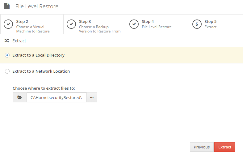The width and height of the screenshot is (243, 154).
Task: Open the browse ellipsis button
Action: pyautogui.click(x=92, y=97)
